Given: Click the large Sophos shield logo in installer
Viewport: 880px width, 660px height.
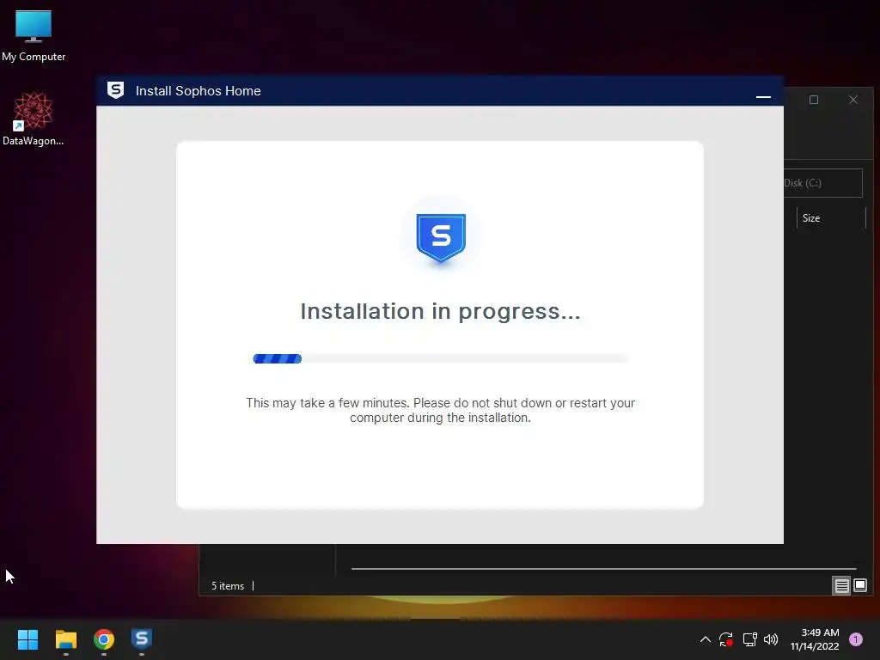Looking at the screenshot, I should coord(441,237).
